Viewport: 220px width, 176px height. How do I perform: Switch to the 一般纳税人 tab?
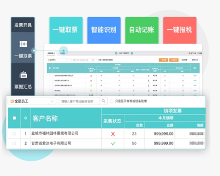(x=51, y=53)
